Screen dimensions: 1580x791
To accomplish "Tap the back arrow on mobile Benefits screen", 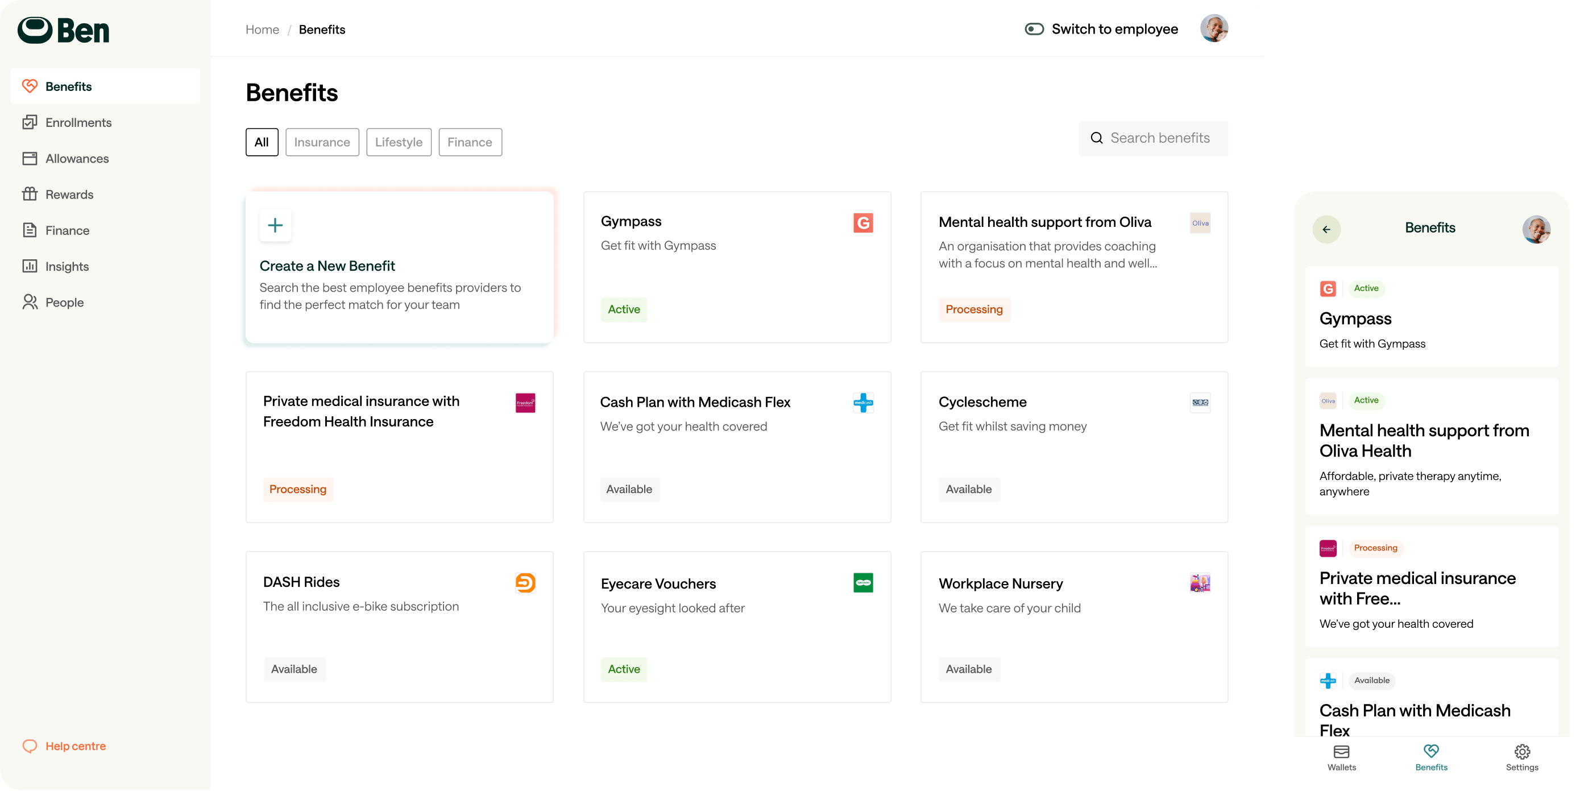I will [x=1328, y=229].
